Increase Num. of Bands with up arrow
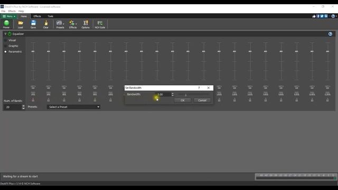This screenshot has height=190, width=338. coord(23,106)
